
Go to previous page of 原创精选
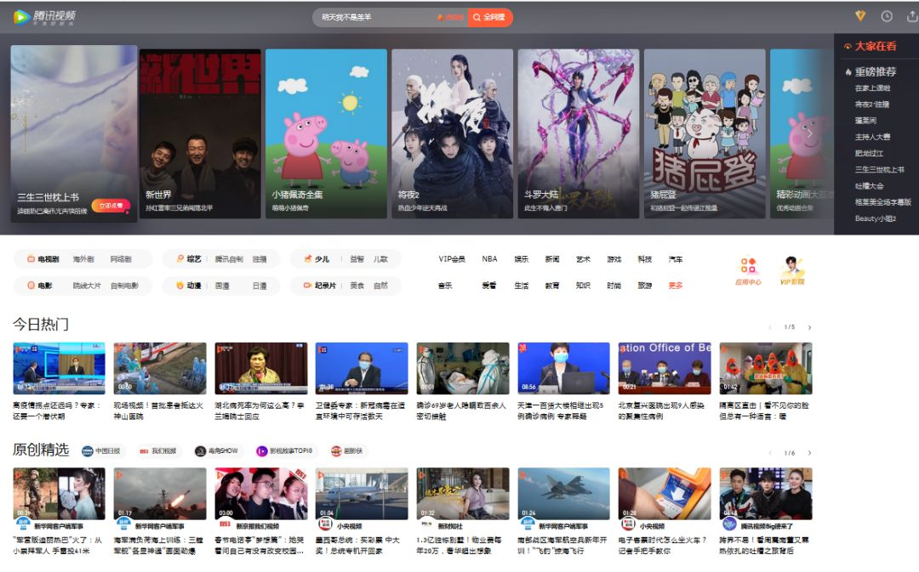[769, 453]
